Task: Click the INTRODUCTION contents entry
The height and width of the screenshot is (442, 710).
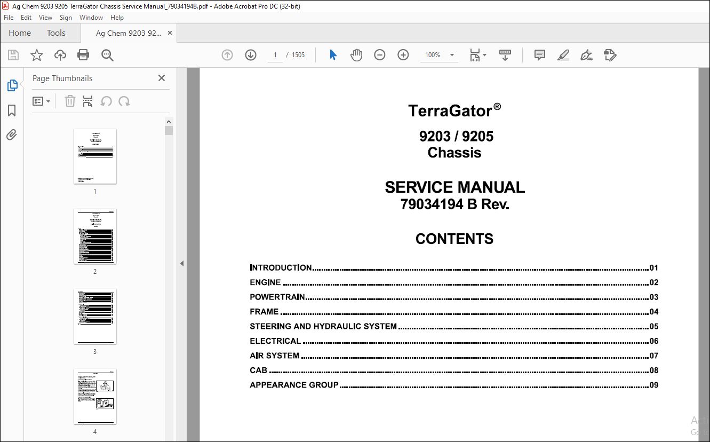Action: [x=454, y=268]
